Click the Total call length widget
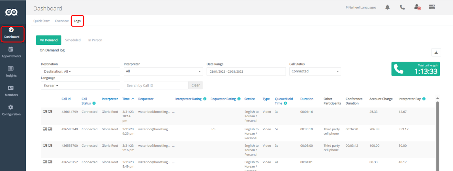The width and height of the screenshot is (453, 171). click(x=416, y=69)
